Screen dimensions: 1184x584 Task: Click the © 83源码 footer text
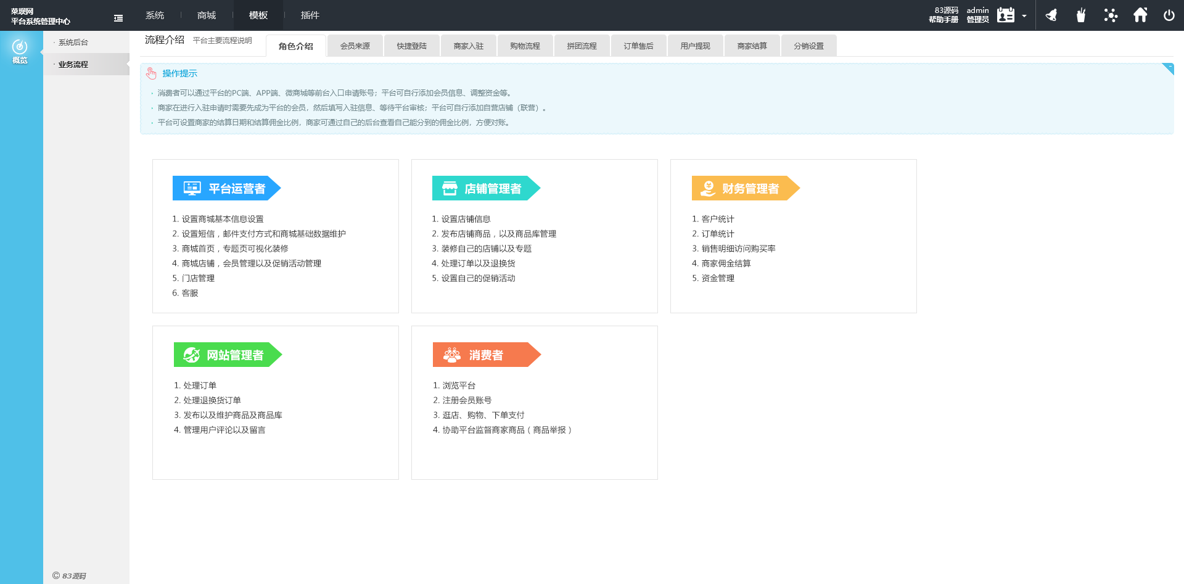coord(69,575)
